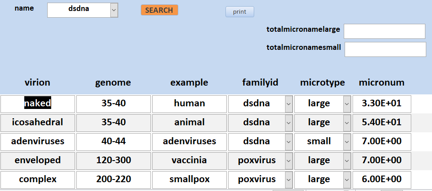This screenshot has height=191, width=432.
Task: Click the dsdna name combo text
Action: click(x=79, y=9)
